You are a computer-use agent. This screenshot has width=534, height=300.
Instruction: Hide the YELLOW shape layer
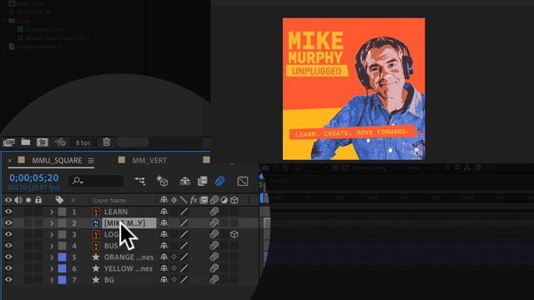[8, 268]
